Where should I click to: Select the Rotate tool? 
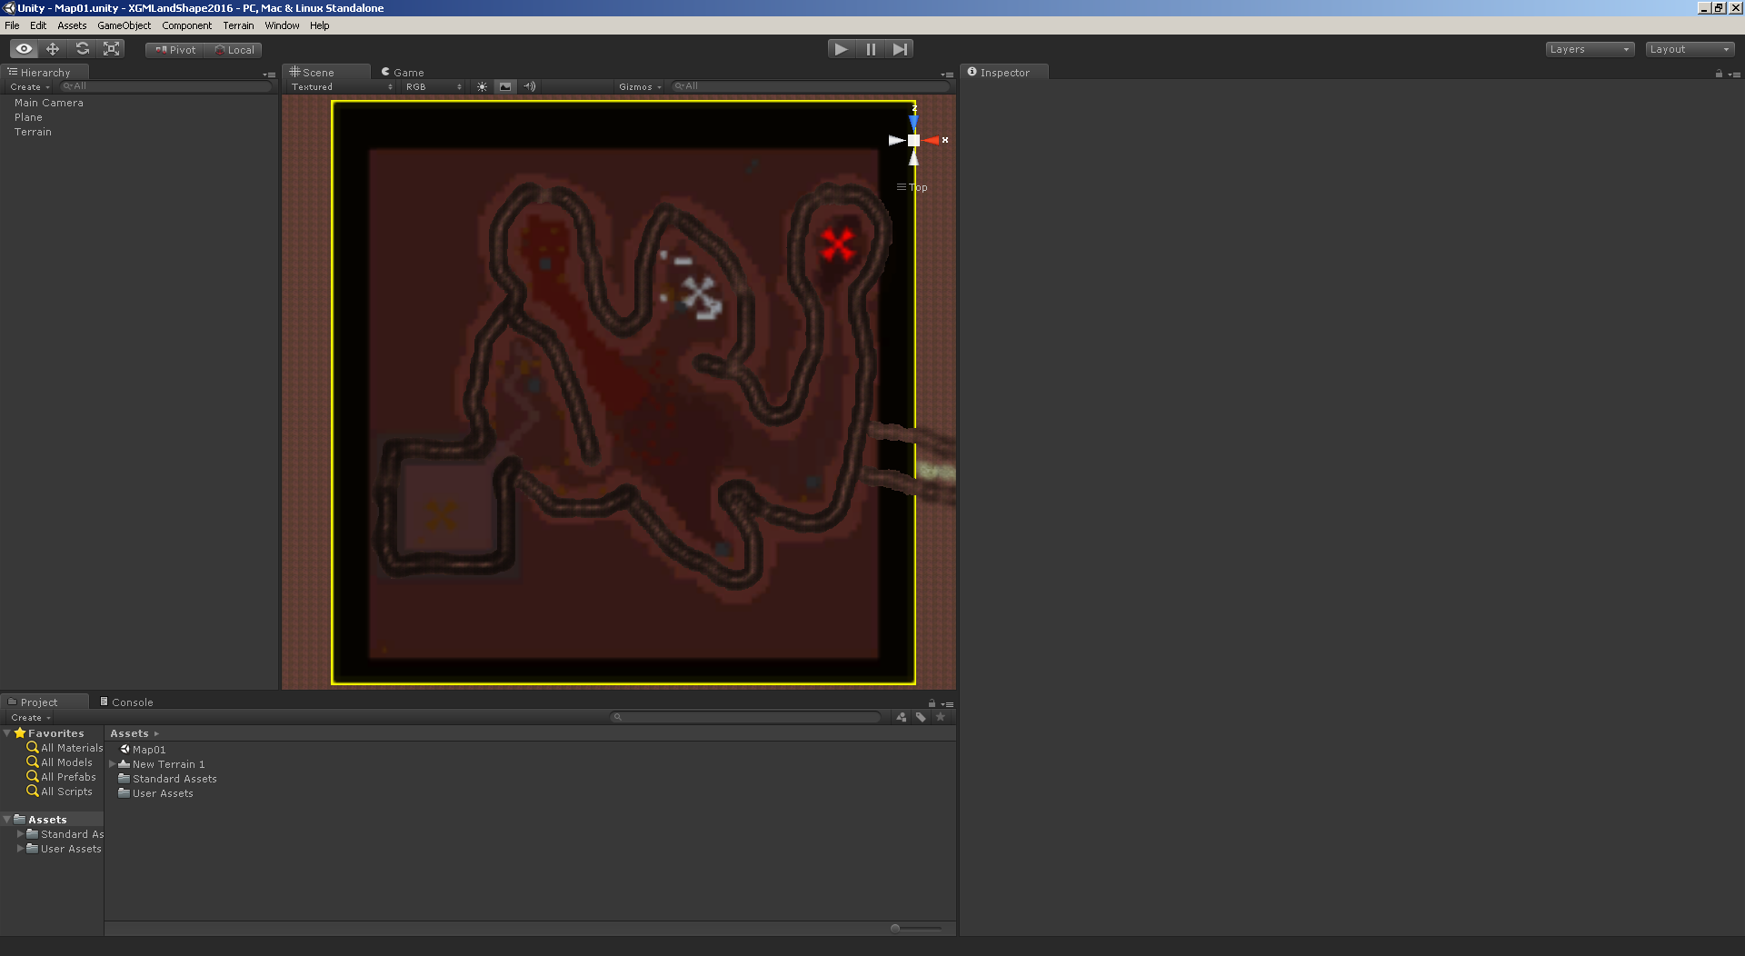83,49
